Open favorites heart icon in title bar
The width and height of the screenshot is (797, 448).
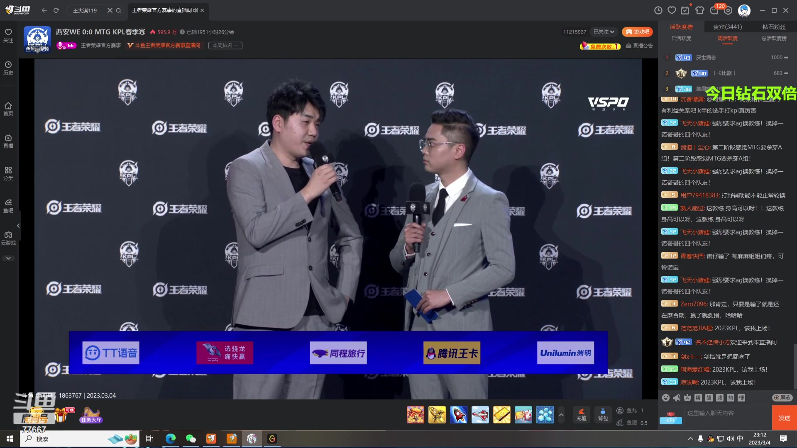[672, 10]
